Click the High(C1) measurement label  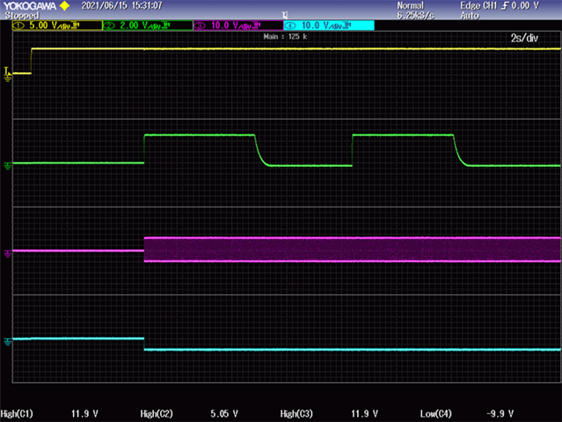click(17, 414)
